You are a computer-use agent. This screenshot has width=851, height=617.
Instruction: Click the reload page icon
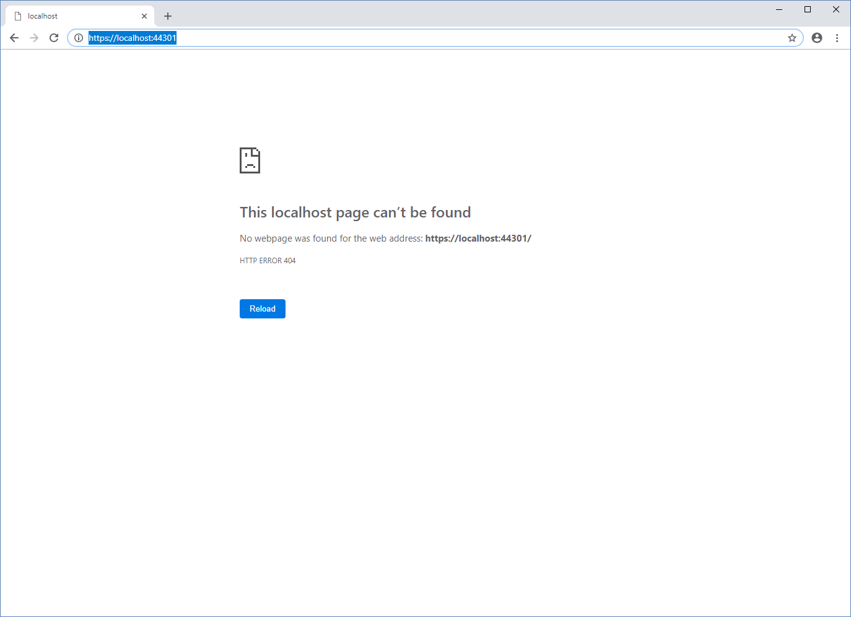coord(54,38)
